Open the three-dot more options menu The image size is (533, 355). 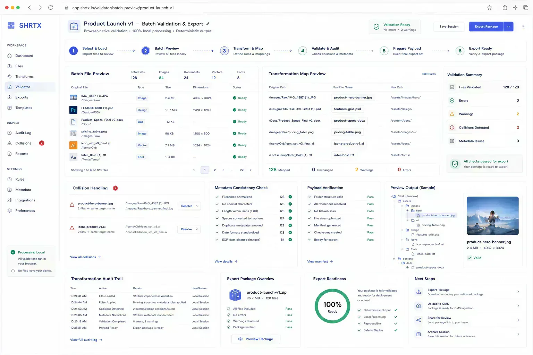[x=523, y=26]
